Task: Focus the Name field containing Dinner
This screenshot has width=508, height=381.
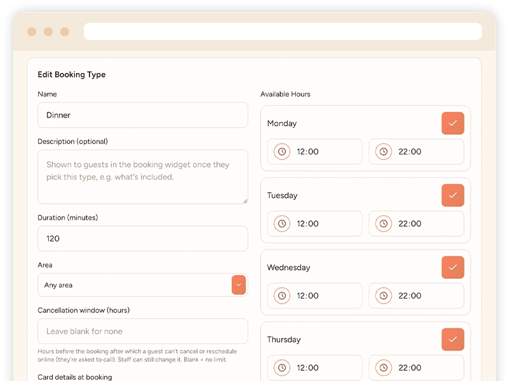Action: point(143,115)
